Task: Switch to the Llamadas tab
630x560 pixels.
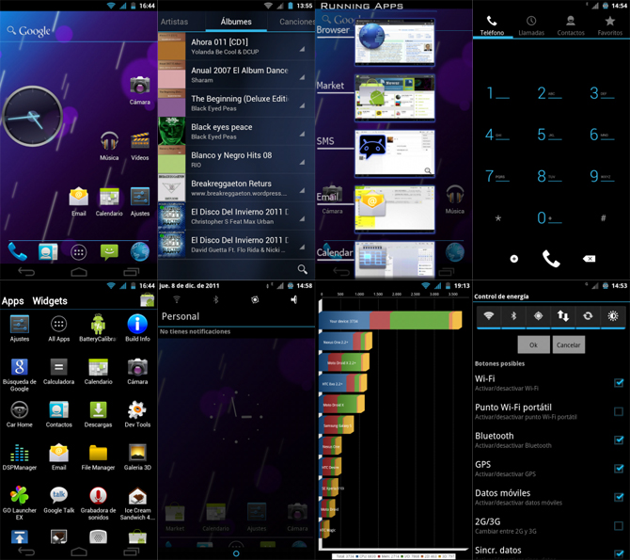Action: coord(531,25)
